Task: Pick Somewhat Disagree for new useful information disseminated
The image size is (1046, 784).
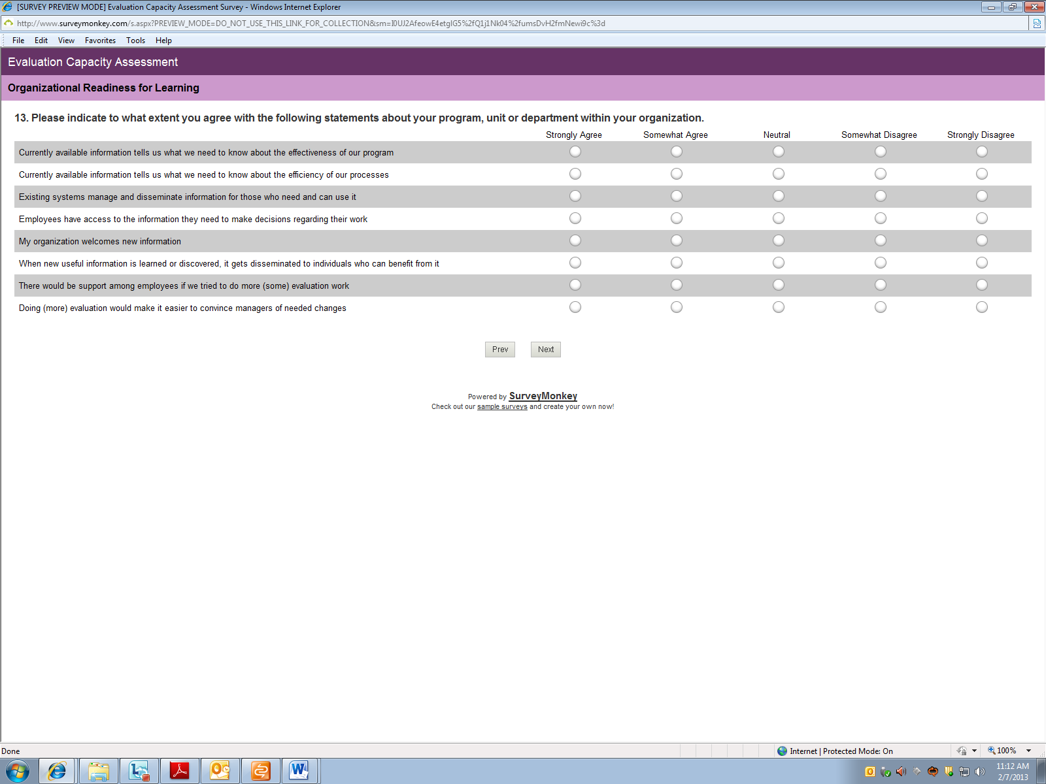Action: pyautogui.click(x=881, y=263)
